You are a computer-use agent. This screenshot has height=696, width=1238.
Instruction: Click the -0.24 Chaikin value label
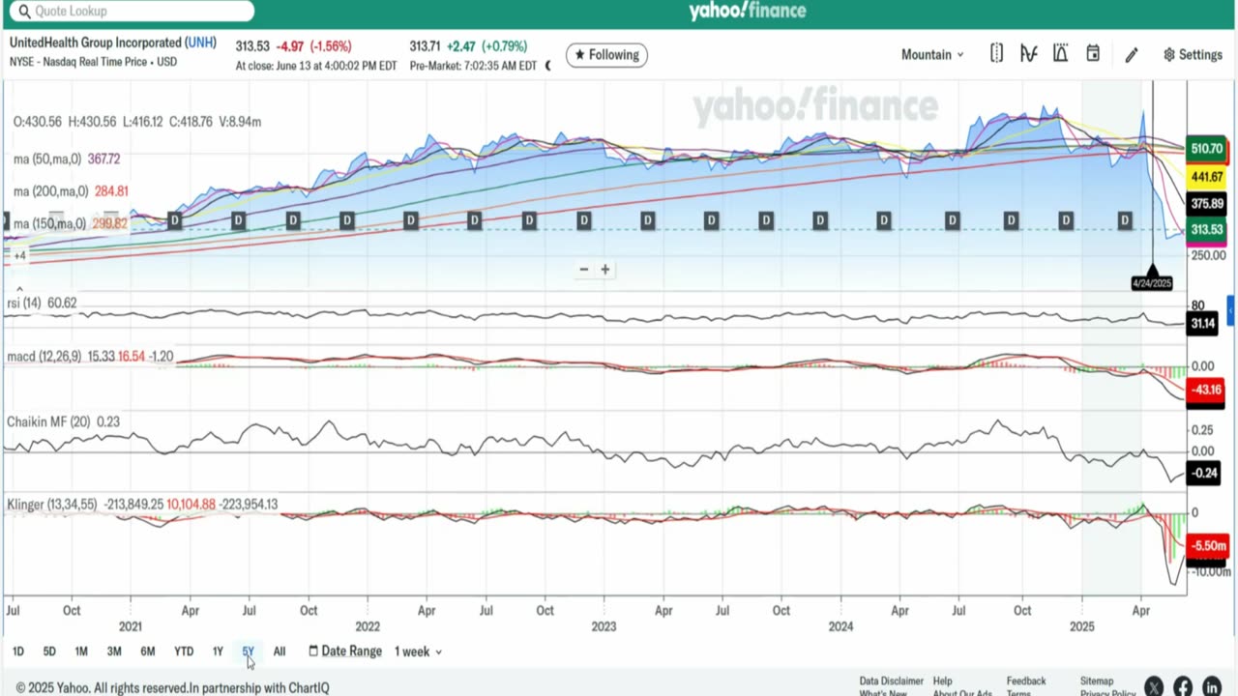pyautogui.click(x=1204, y=473)
